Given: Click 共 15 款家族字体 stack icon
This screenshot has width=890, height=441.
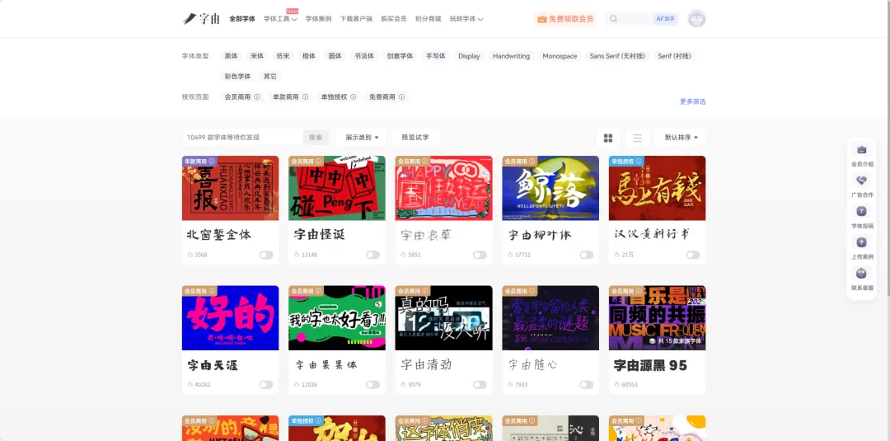Looking at the screenshot, I should [653, 341].
